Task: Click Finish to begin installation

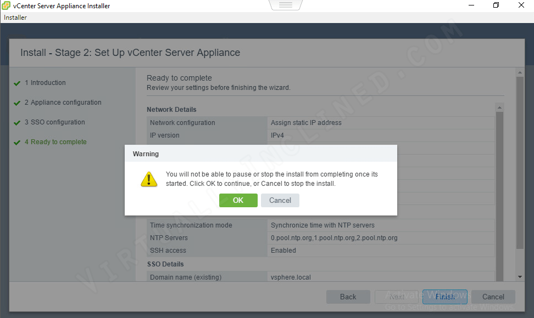Action: [x=444, y=297]
